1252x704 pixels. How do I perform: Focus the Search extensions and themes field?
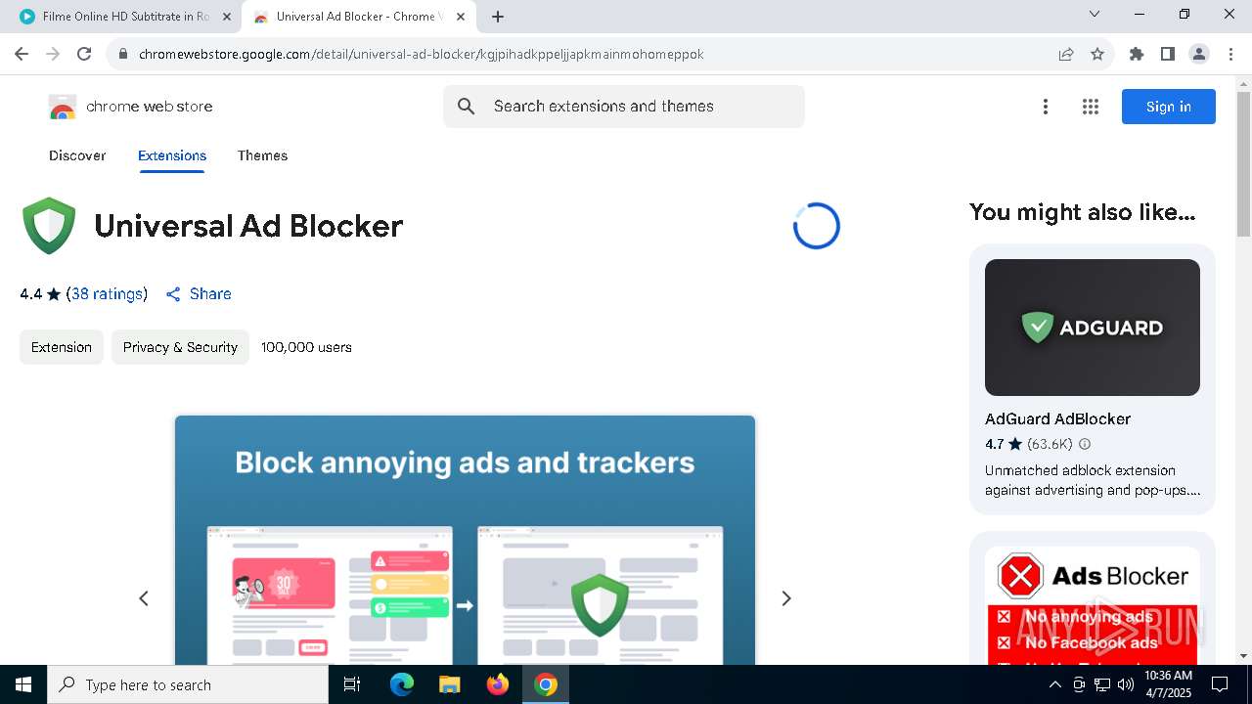624,107
